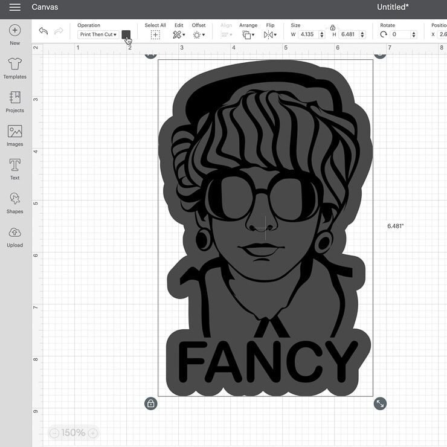This screenshot has height=447, width=447.
Task: Click the Undo arrow
Action: 43,31
